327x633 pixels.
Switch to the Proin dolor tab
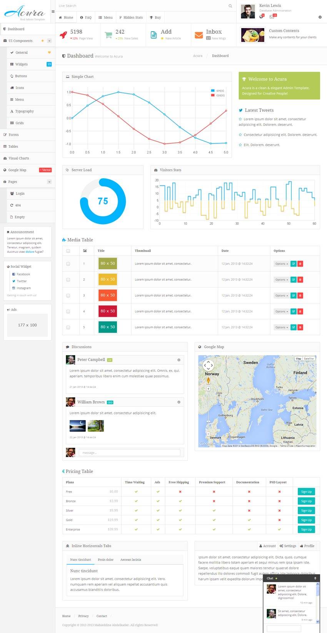coord(105,559)
